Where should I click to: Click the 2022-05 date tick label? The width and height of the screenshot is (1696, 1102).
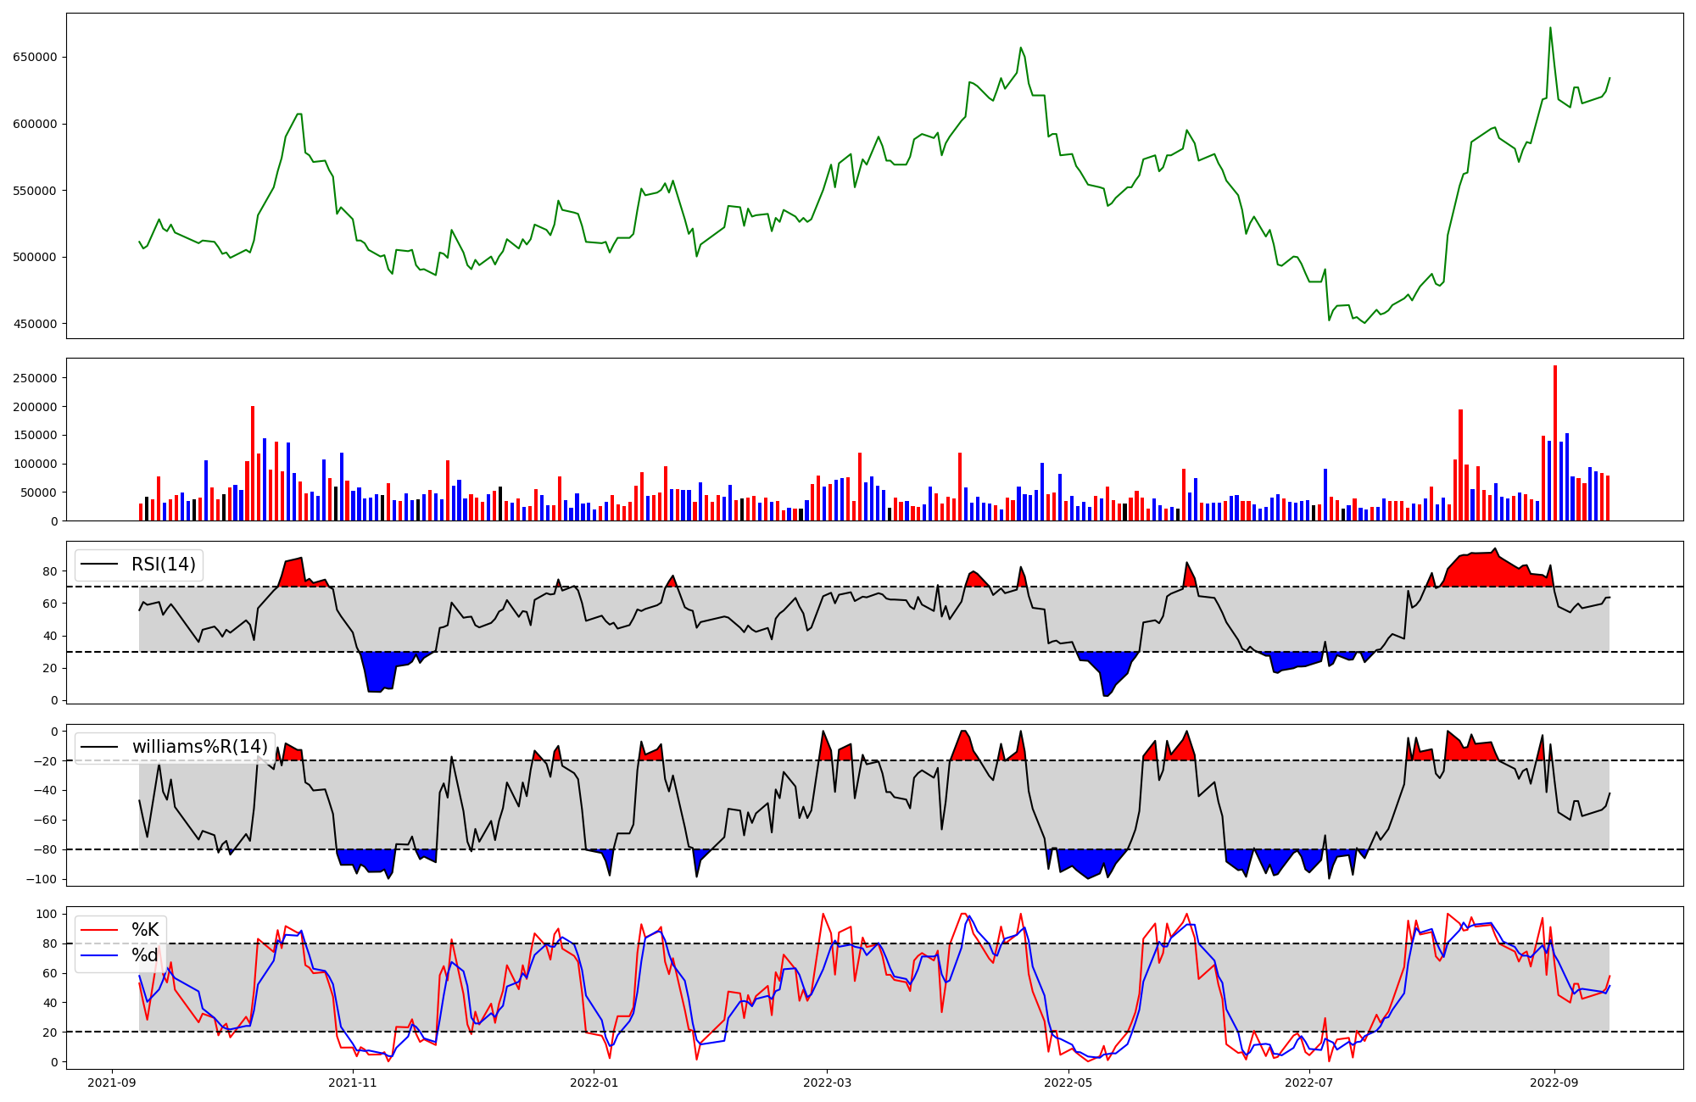point(1068,1083)
